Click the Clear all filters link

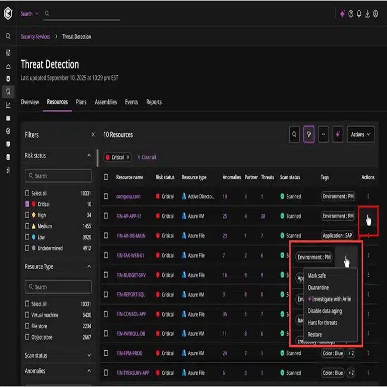coord(147,157)
